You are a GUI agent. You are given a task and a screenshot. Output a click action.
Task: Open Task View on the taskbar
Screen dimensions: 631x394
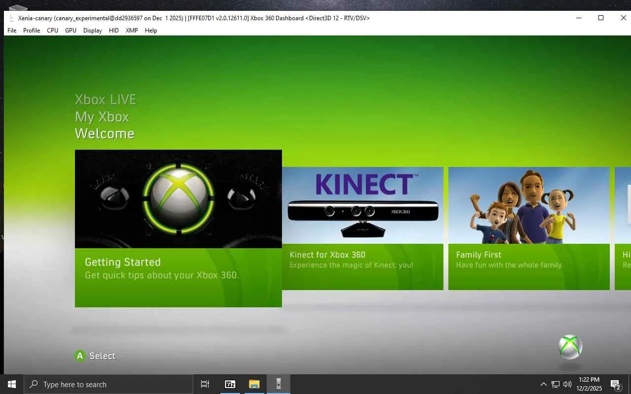(205, 384)
